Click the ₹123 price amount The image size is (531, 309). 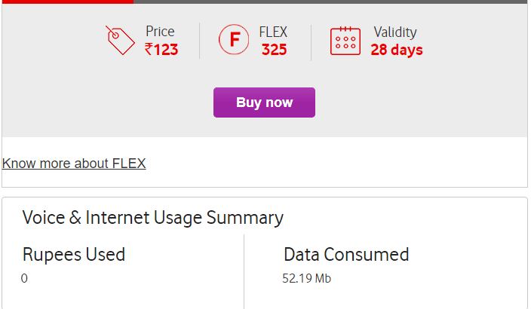pyautogui.click(x=161, y=50)
